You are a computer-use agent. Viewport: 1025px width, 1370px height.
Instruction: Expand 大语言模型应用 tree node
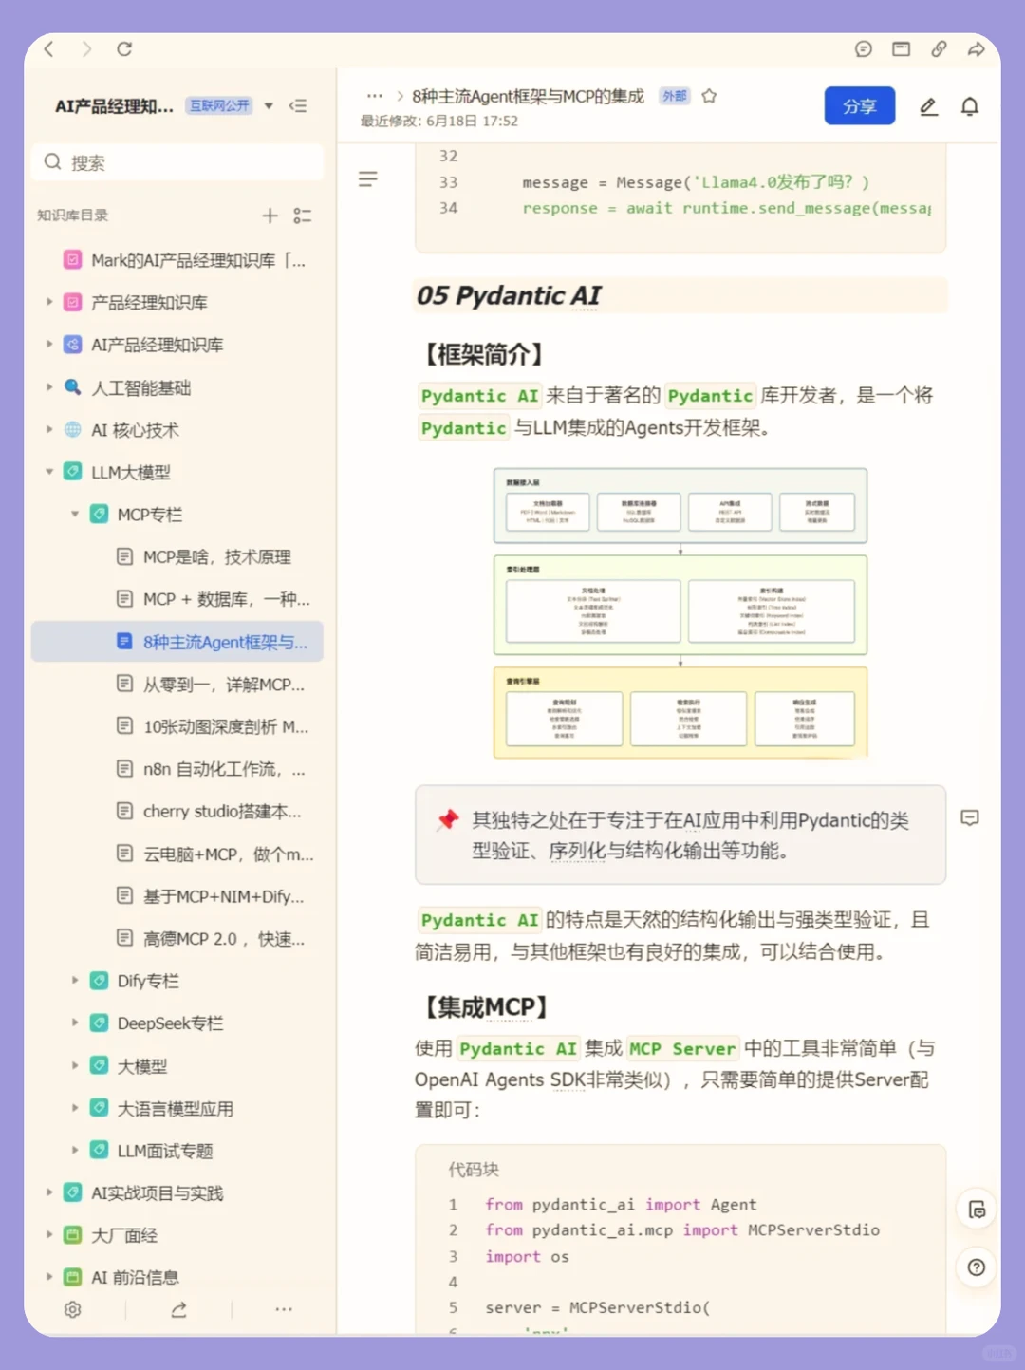pyautogui.click(x=75, y=1107)
